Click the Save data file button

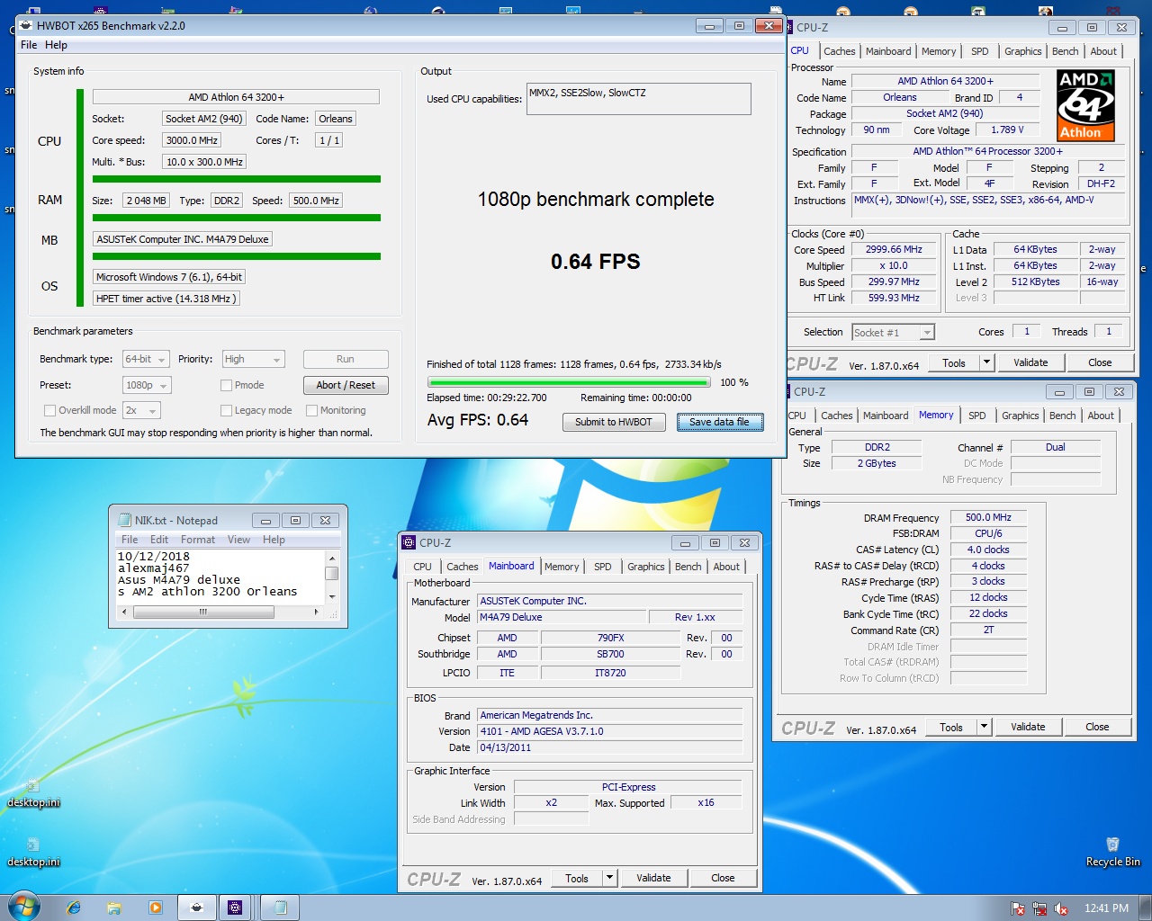click(719, 422)
